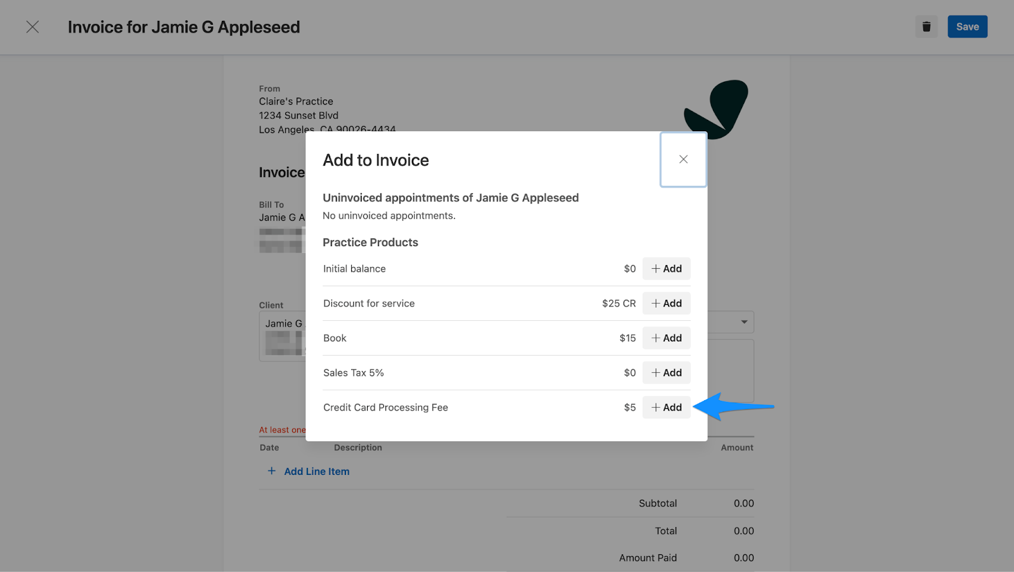Delete invoice using the trash icon
Screen dimensions: 1014x572
click(926, 27)
